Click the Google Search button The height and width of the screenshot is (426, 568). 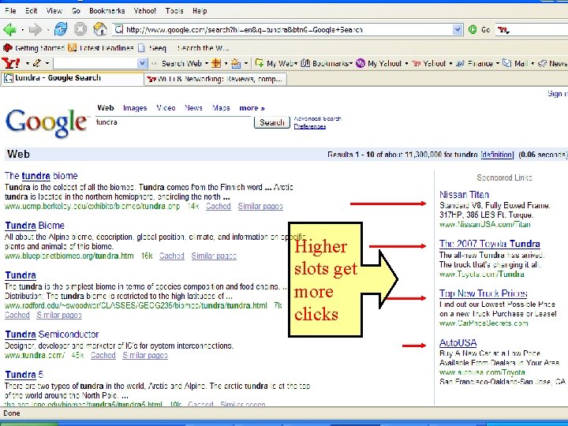click(x=271, y=122)
